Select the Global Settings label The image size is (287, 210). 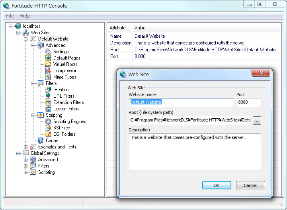pos(45,153)
